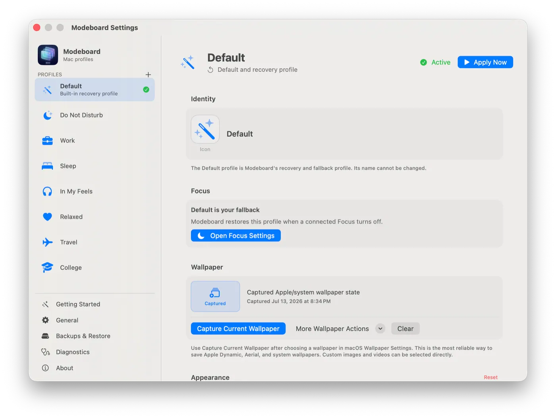
Task: Click the 'Mac profiles' subtitle under Modeboard
Action: (78, 60)
